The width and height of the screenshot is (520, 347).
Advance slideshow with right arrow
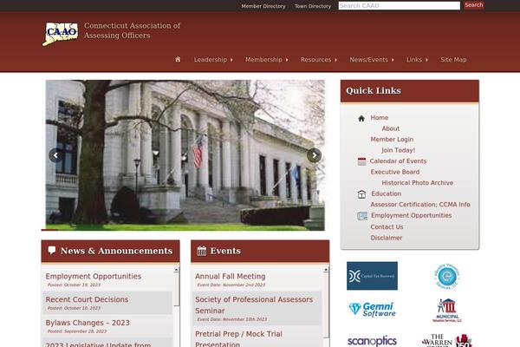tap(314, 155)
